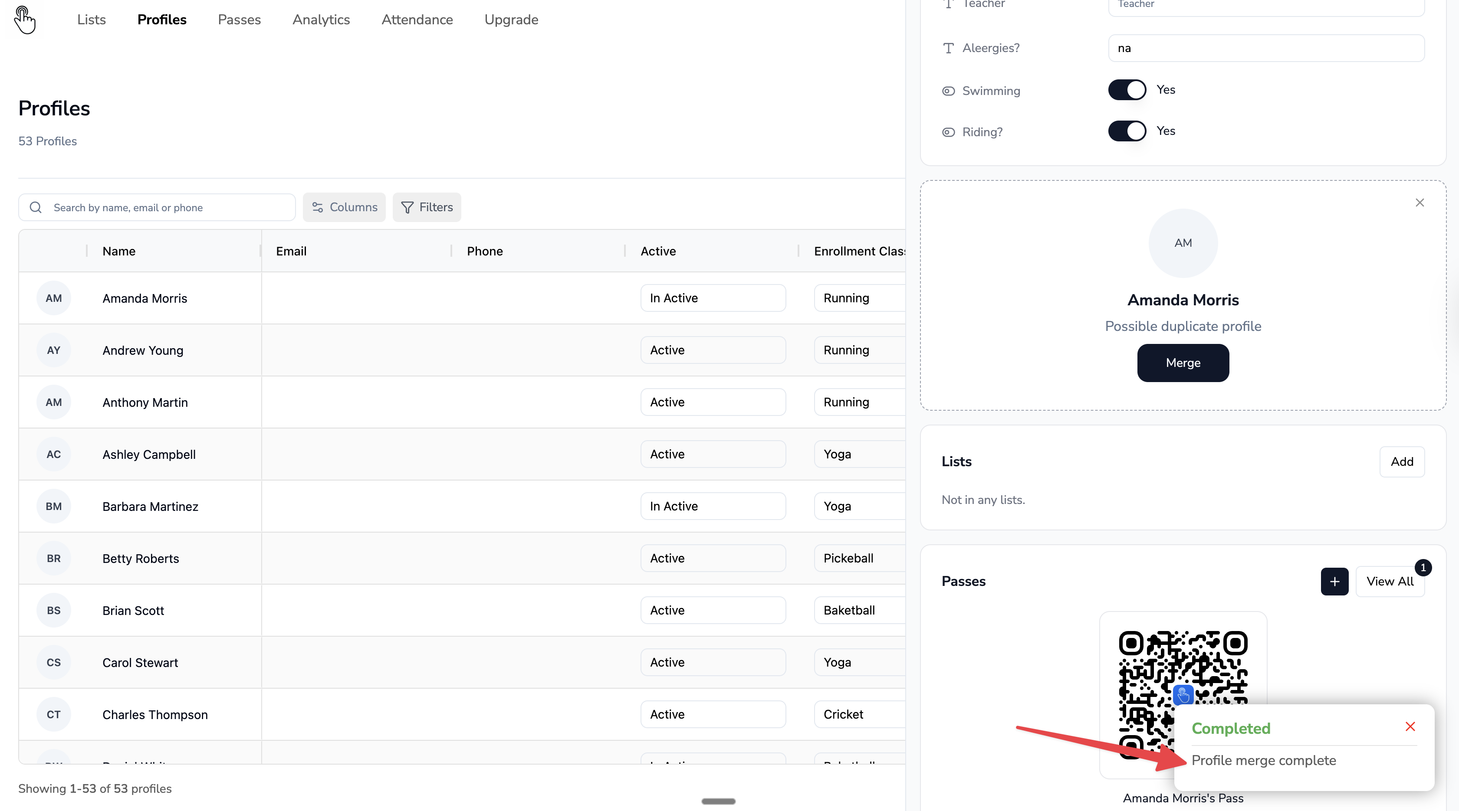1459x811 pixels.
Task: Dismiss the Completed notification
Action: [x=1410, y=727]
